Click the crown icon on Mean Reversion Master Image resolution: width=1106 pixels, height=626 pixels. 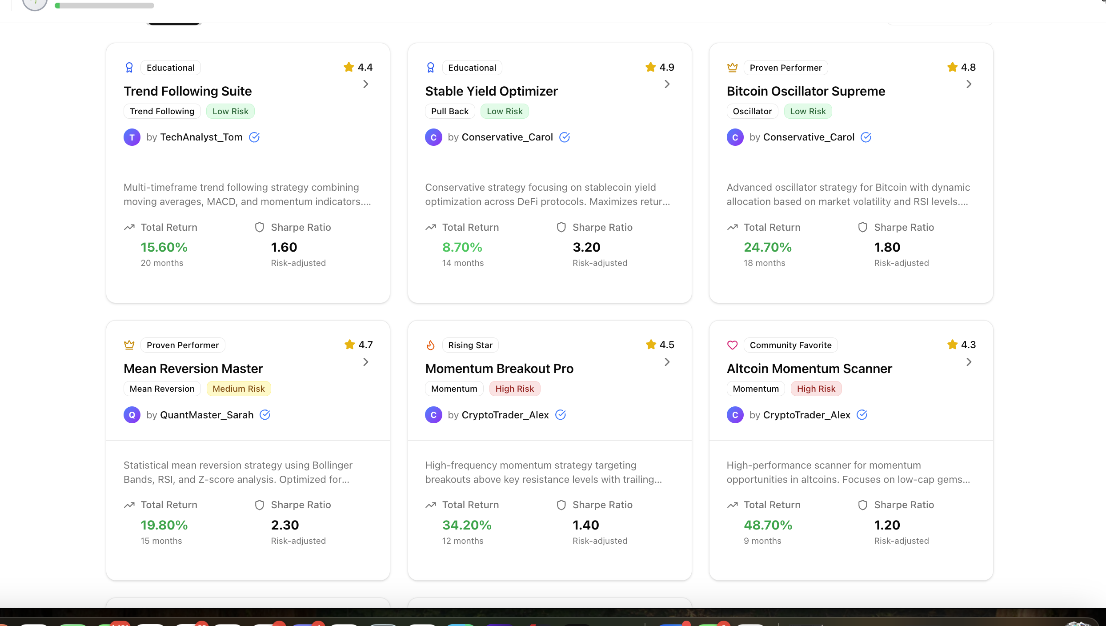coord(129,345)
